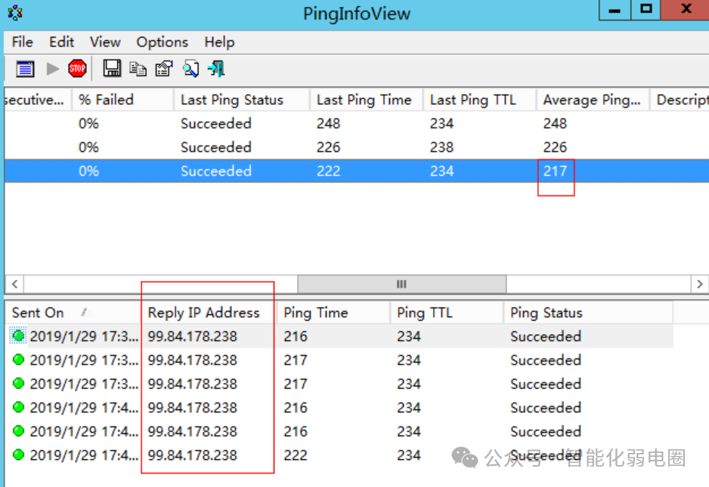Screen dimensions: 709x487
Task: Open Find with the magnifier icon
Action: (190, 69)
